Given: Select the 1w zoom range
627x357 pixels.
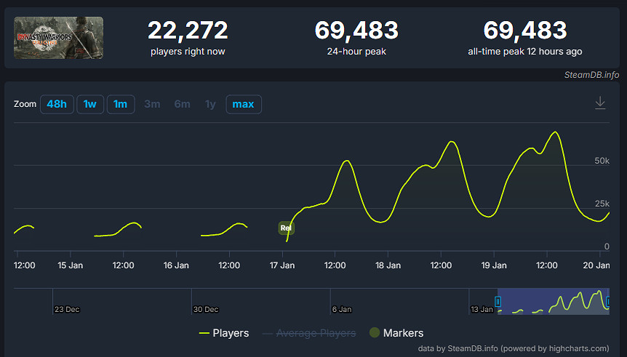Looking at the screenshot, I should [89, 104].
